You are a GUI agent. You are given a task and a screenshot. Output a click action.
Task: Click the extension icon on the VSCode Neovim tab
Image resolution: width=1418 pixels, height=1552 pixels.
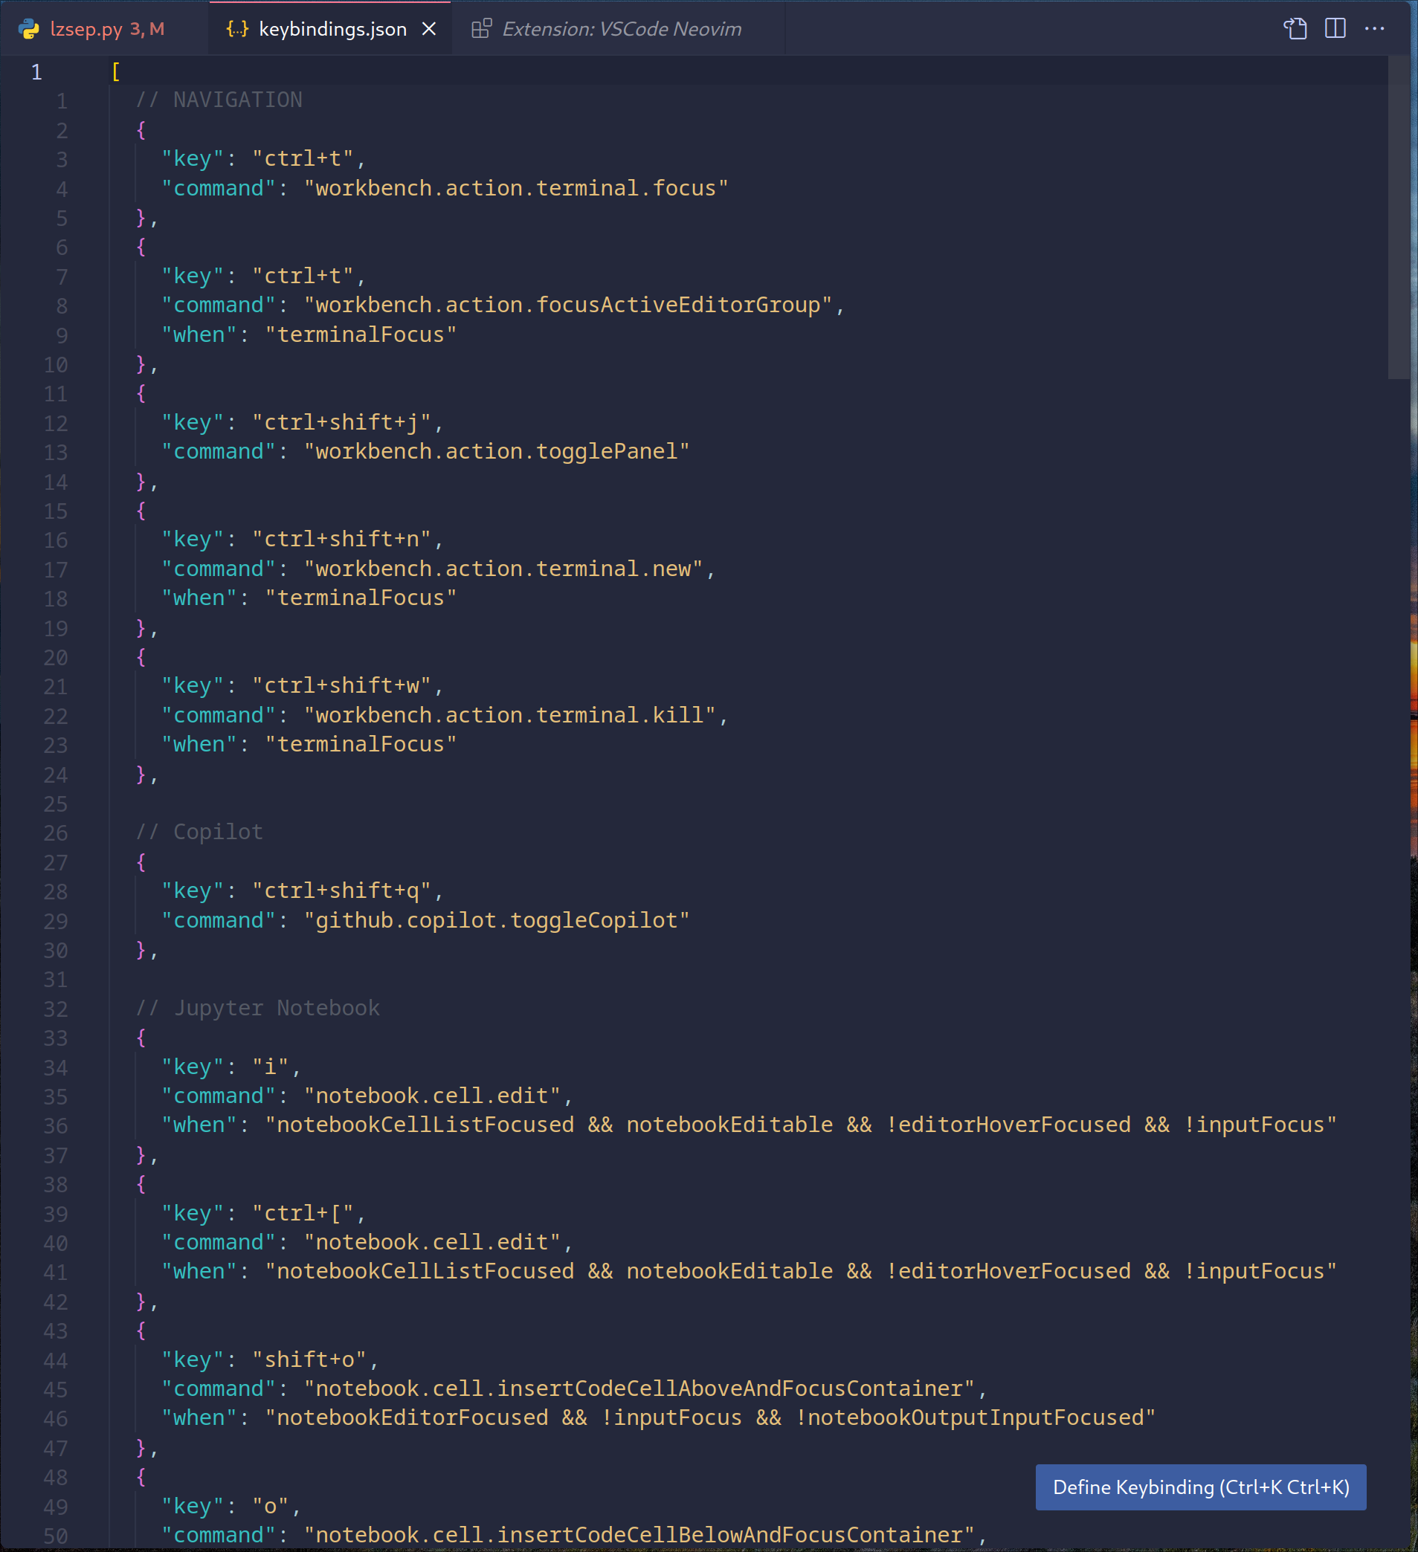click(x=481, y=28)
